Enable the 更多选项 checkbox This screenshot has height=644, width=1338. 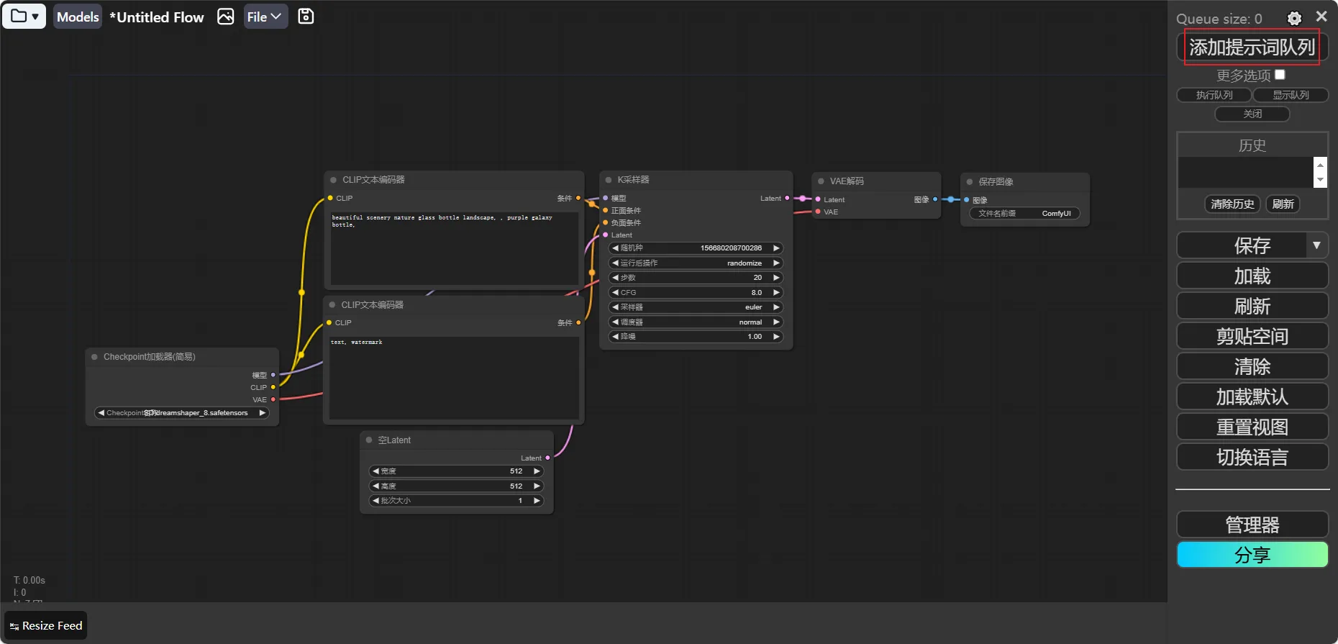coord(1280,75)
